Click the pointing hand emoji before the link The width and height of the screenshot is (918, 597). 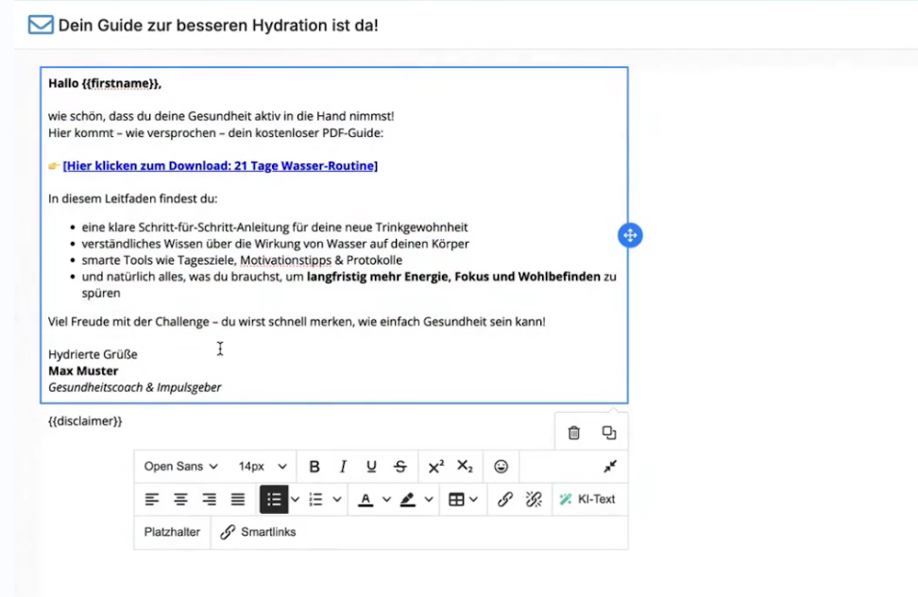(54, 165)
